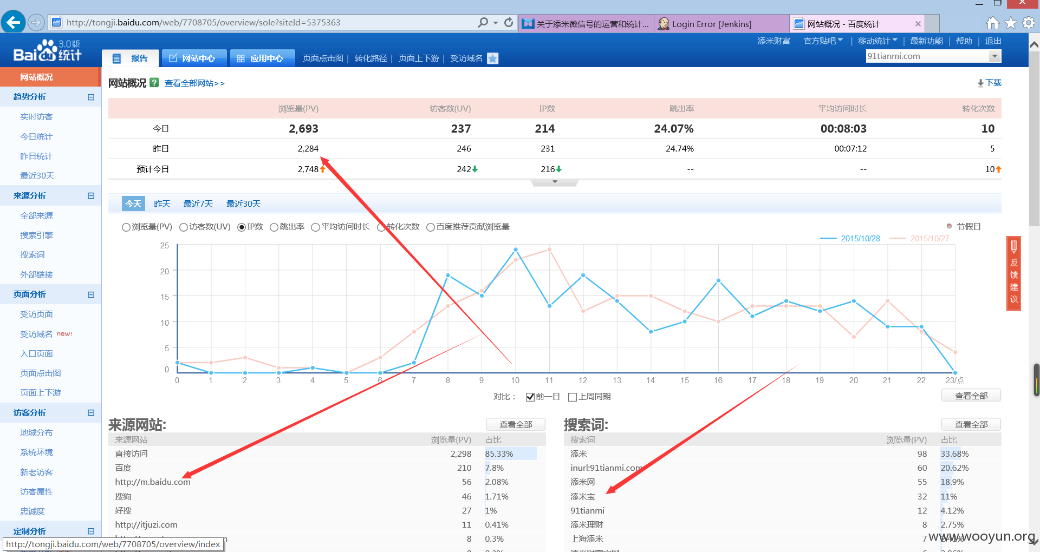Select the IP数 radio button
This screenshot has width=1040, height=552.
pyautogui.click(x=242, y=227)
